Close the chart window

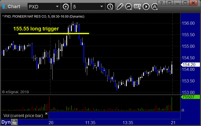click(193, 3)
